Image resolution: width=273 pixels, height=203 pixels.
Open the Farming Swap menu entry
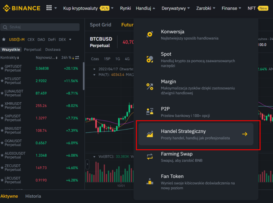pyautogui.click(x=196, y=157)
